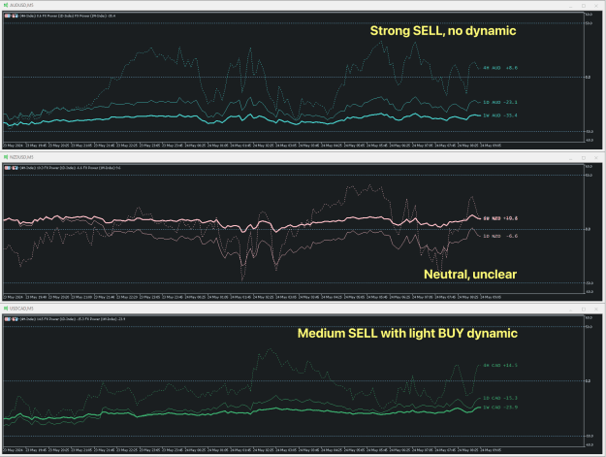
Task: Close the AUDUSD,M5 chart window
Action: click(x=596, y=6)
